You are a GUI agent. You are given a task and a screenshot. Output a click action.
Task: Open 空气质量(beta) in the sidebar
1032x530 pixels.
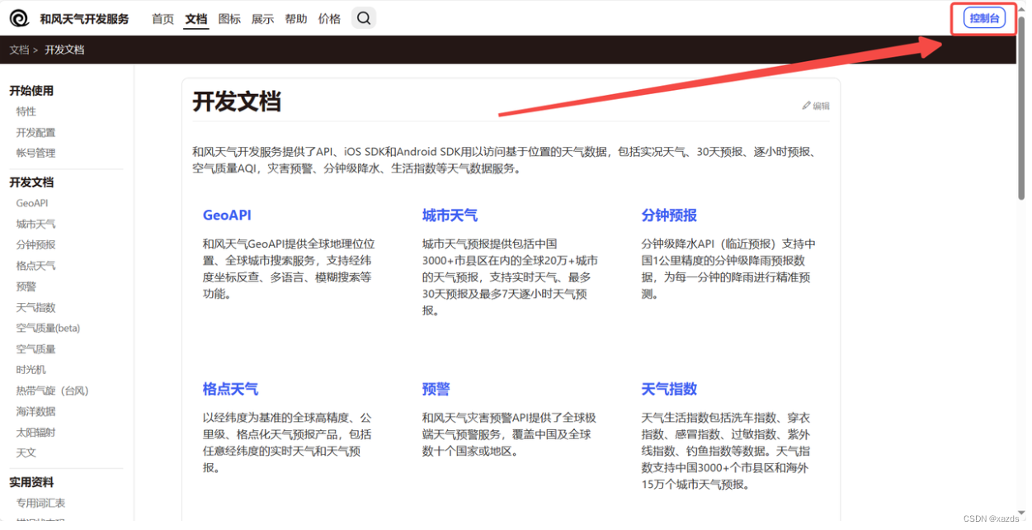[48, 328]
